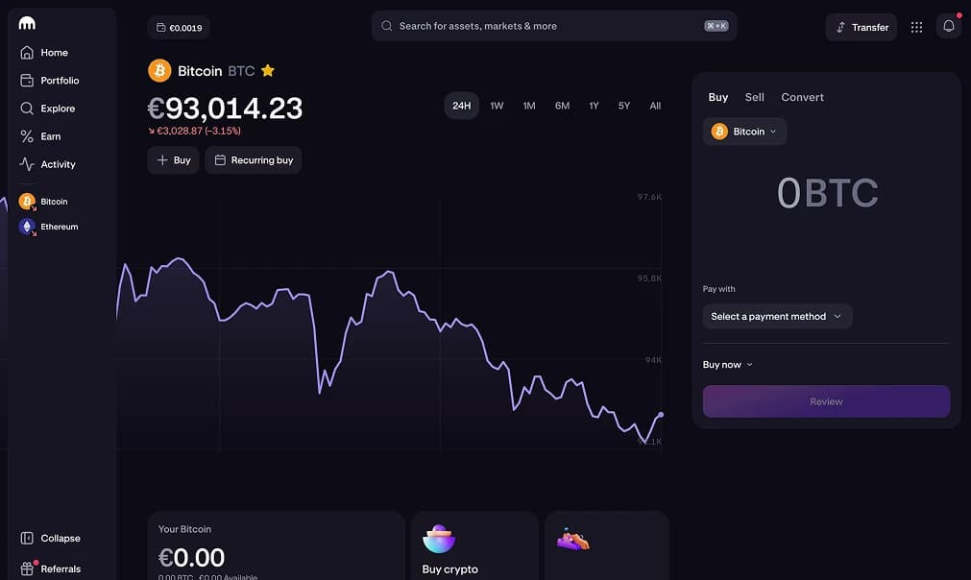This screenshot has width=971, height=580.
Task: Open the Explore page
Action: click(x=58, y=109)
